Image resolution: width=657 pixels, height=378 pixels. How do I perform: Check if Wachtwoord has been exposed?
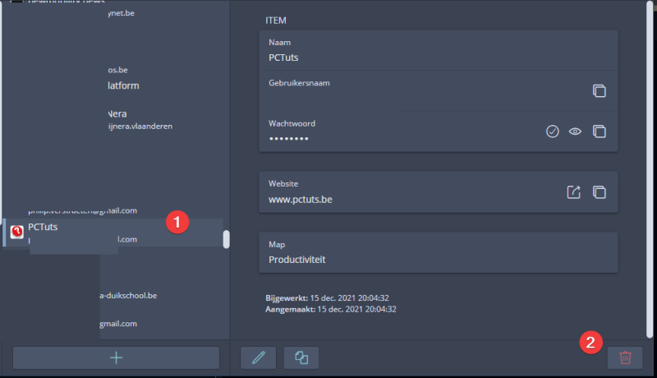(x=552, y=131)
